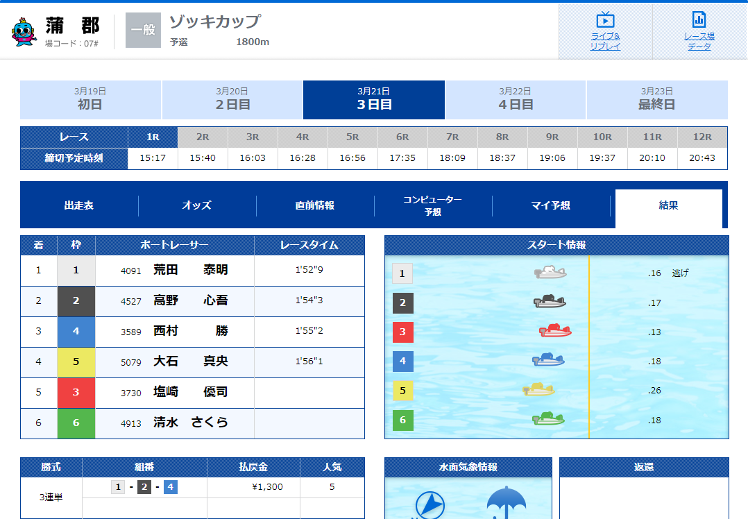
Task: Open the コンピューター予想 tab
Action: 433,205
